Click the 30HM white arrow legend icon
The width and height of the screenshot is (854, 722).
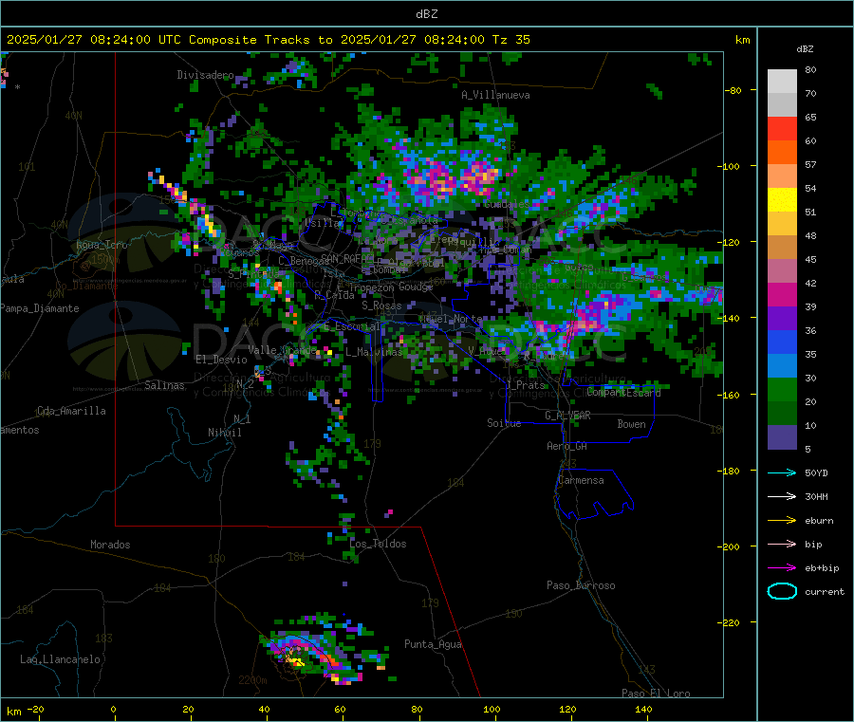pyautogui.click(x=782, y=496)
